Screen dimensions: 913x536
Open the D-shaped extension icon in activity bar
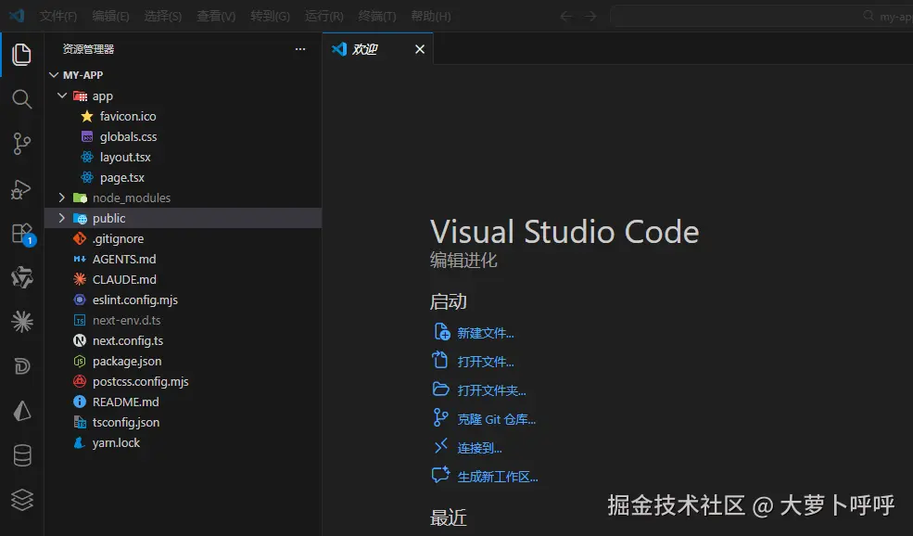(22, 366)
